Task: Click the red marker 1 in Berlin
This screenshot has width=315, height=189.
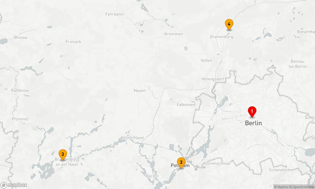Action: click(252, 112)
